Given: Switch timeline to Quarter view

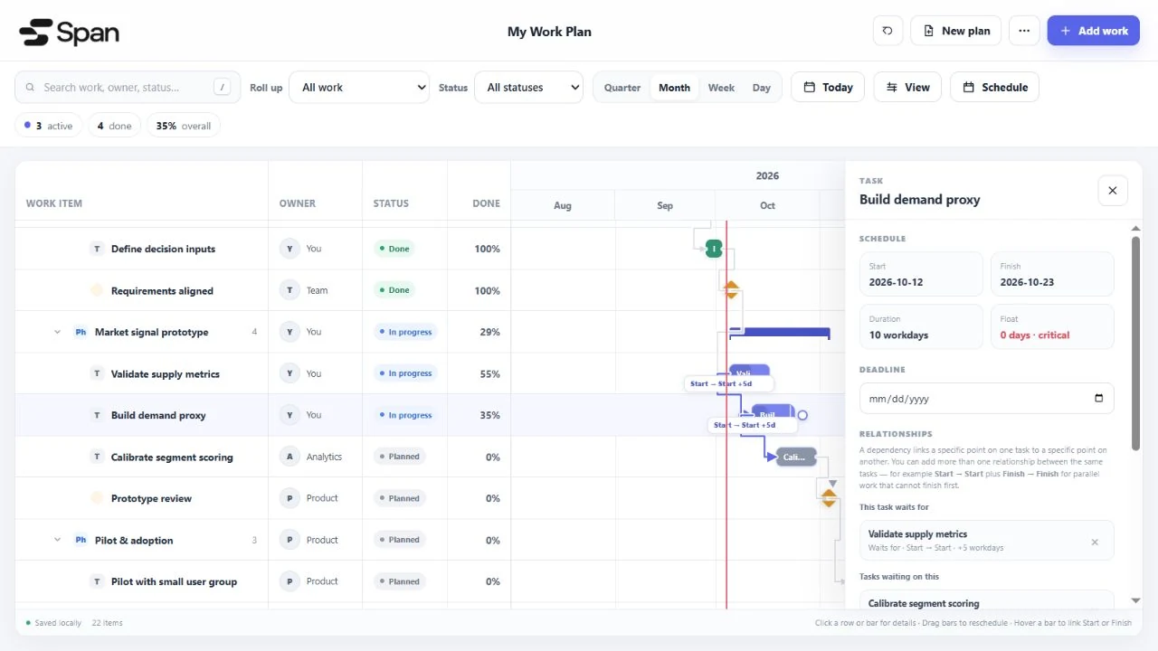Looking at the screenshot, I should pos(622,88).
